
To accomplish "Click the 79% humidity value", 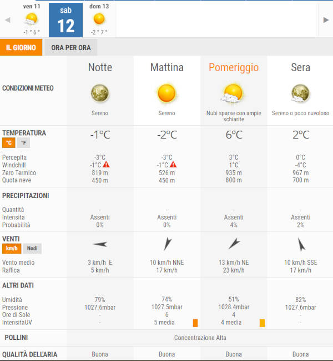I will pyautogui.click(x=100, y=299).
